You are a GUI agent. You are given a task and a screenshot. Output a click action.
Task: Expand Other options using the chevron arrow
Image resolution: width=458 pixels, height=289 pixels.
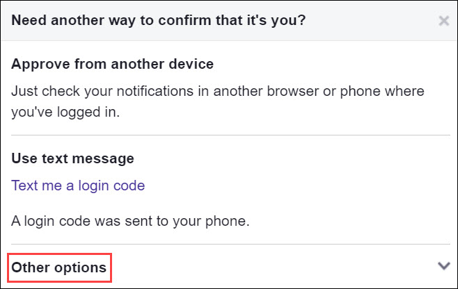click(x=443, y=265)
